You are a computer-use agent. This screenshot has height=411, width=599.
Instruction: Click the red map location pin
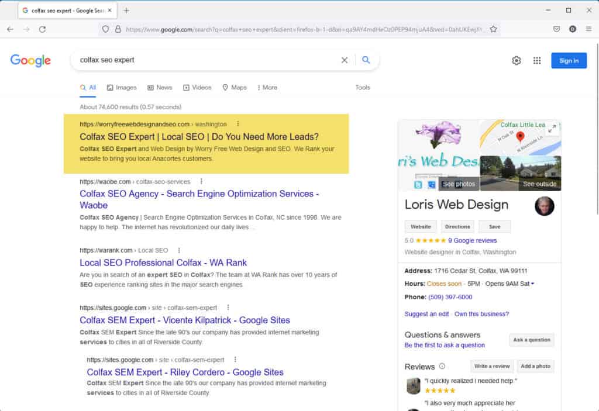click(520, 136)
